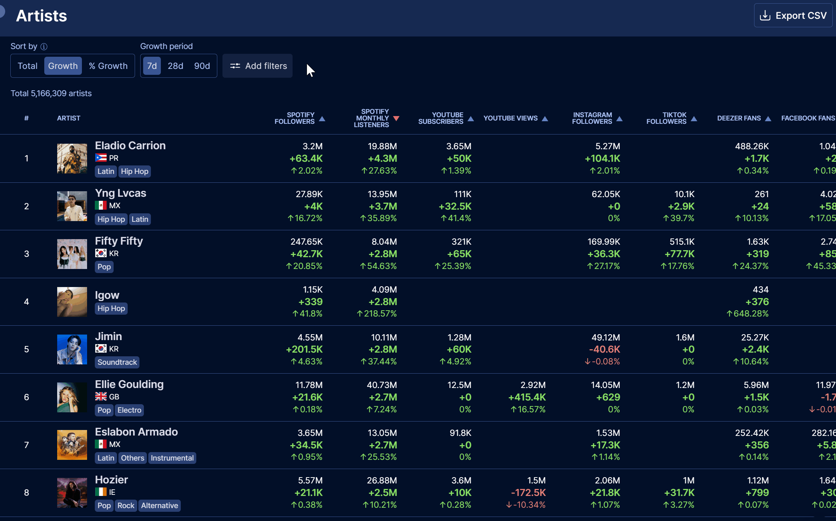
Task: Select the Growth sort option
Action: click(63, 66)
